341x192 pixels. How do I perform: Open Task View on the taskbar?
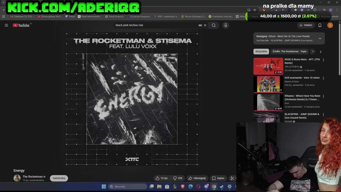coord(151,186)
